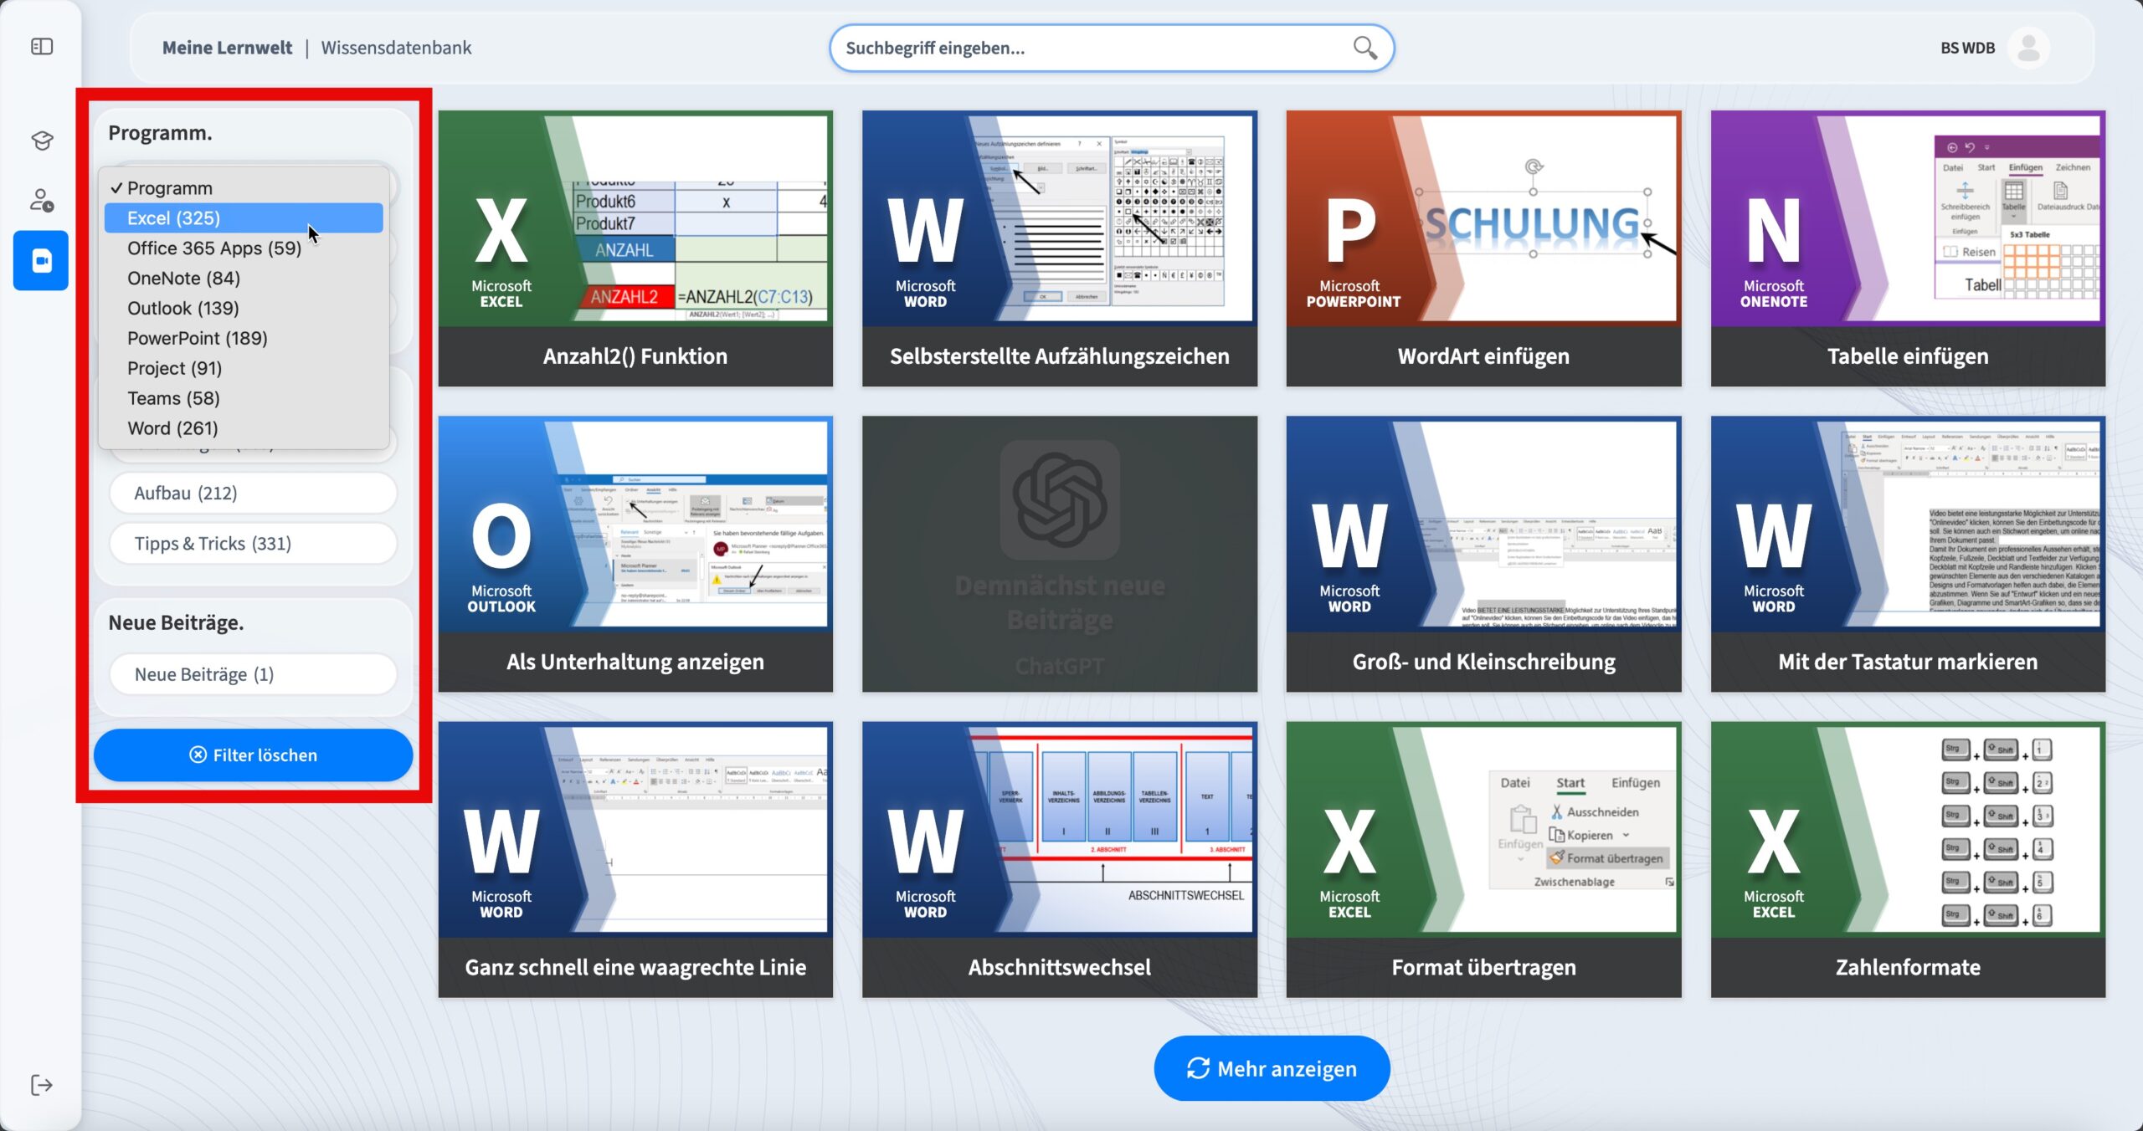The height and width of the screenshot is (1131, 2143).
Task: Click the BS WDB user name
Action: 1967,48
